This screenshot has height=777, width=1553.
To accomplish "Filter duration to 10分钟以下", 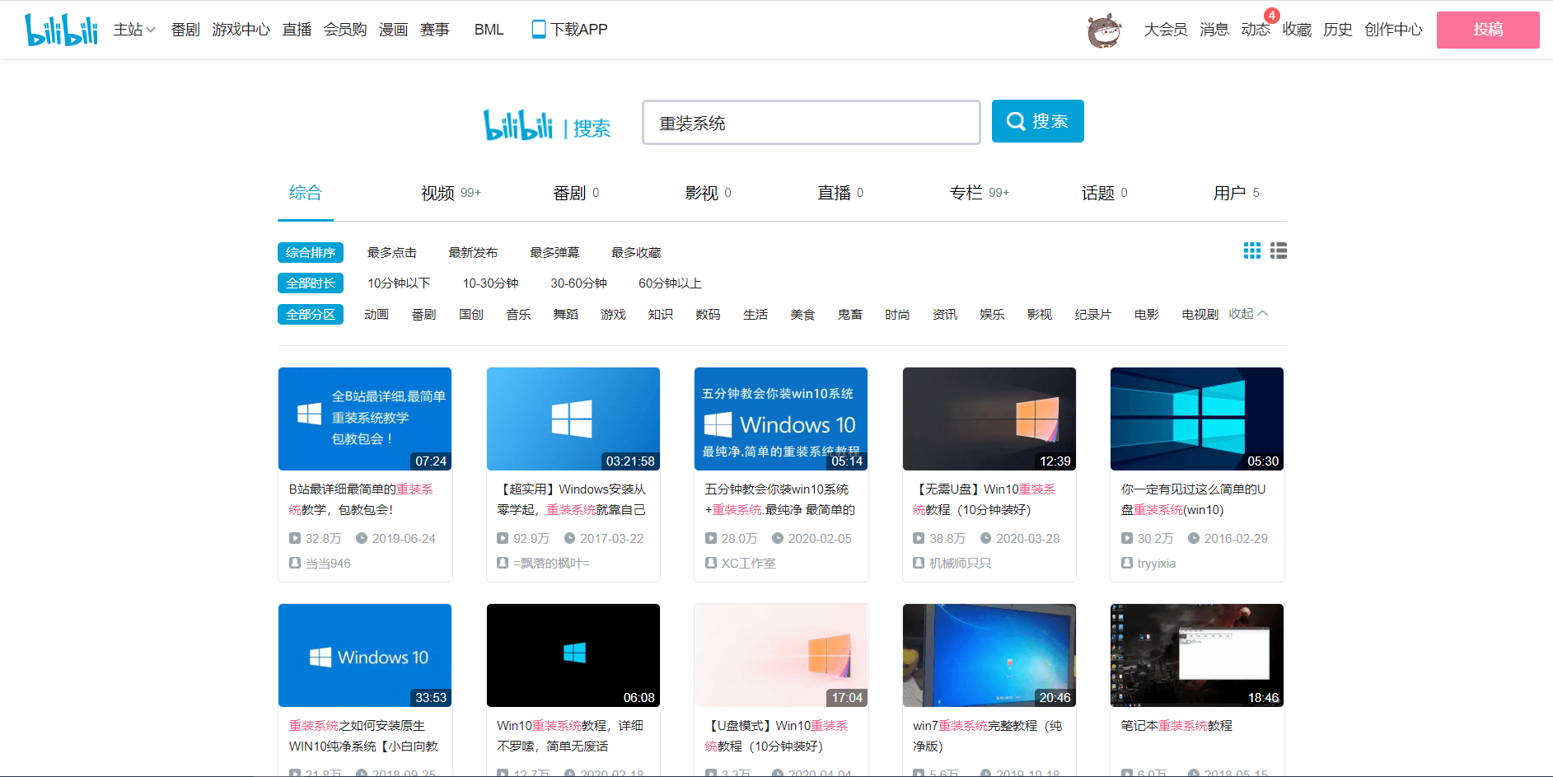I will tap(399, 283).
